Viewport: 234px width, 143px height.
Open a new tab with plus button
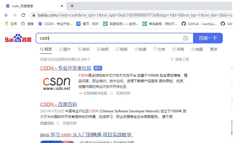click(x=72, y=6)
